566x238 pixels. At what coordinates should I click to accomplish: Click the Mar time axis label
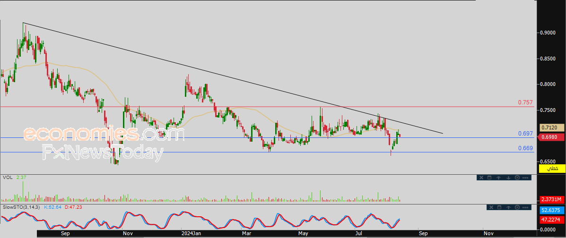click(246, 234)
